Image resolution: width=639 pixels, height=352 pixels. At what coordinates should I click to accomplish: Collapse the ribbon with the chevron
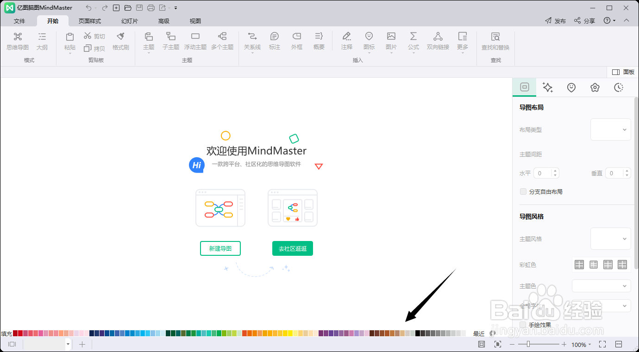626,20
